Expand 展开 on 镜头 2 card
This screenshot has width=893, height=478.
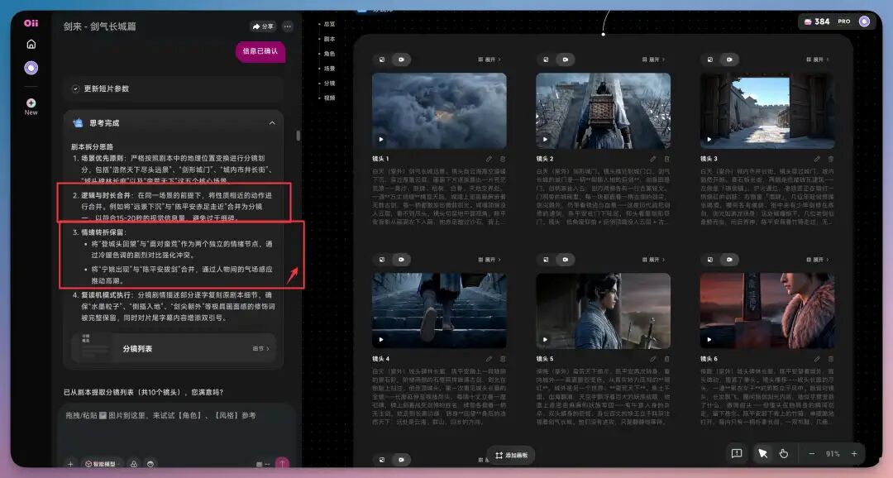pyautogui.click(x=654, y=60)
